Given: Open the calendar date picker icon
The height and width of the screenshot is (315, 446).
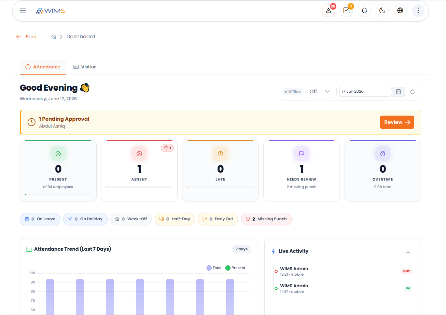Looking at the screenshot, I should click(398, 92).
